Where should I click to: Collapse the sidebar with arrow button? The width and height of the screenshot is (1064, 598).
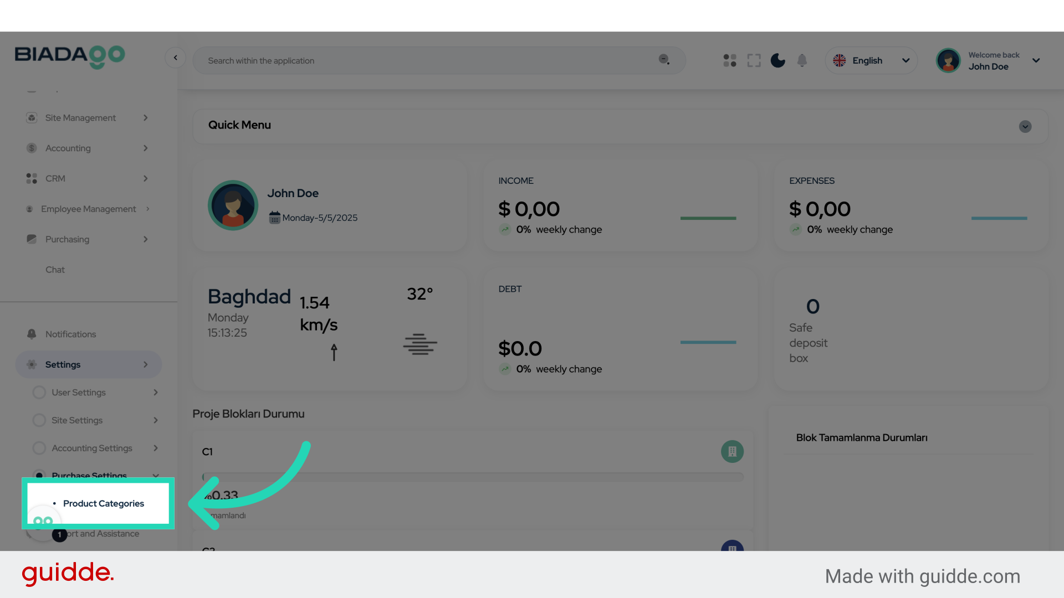[175, 58]
